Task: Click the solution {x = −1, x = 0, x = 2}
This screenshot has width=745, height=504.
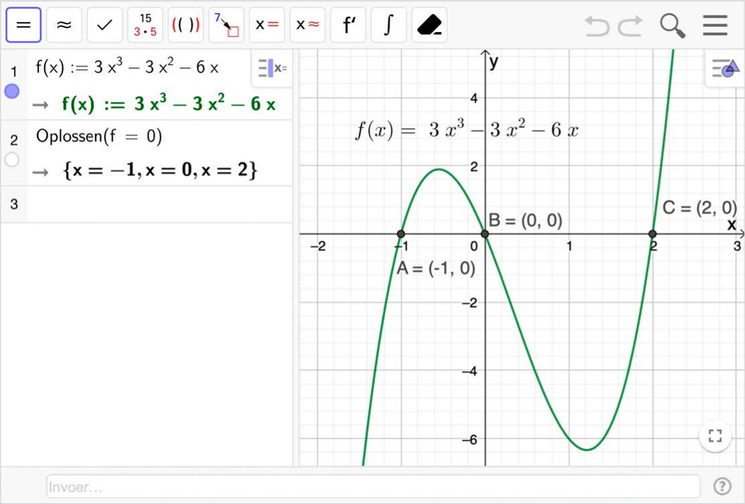Action: [160, 169]
